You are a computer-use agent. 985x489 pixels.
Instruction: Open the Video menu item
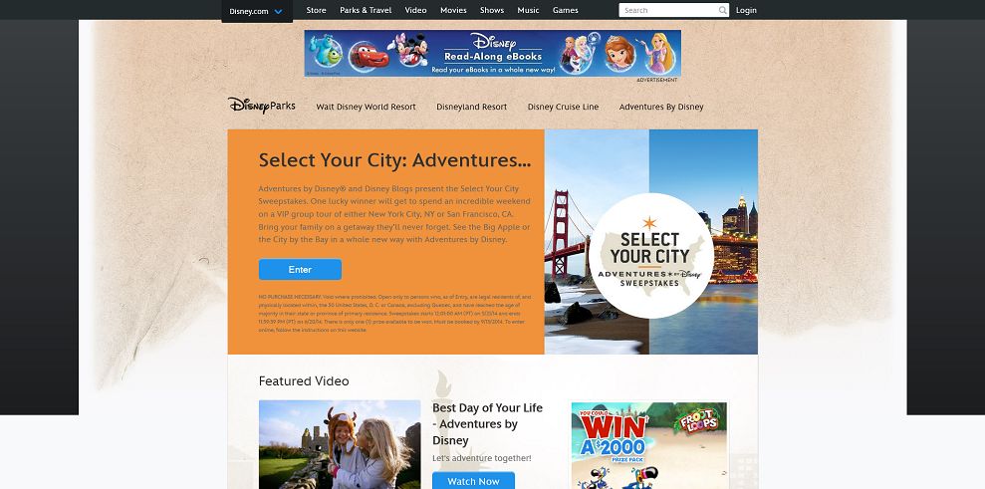[x=416, y=10]
